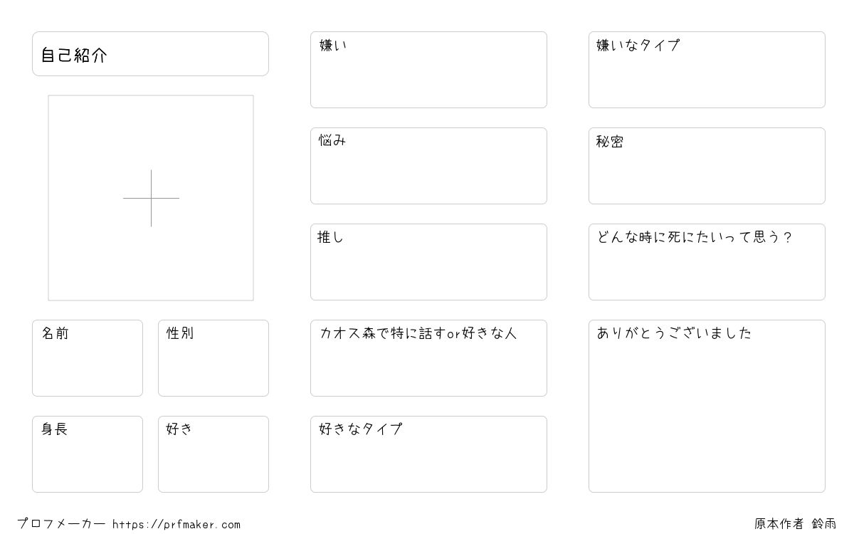
Task: Select the 自己紹介 title box
Action: tap(150, 53)
